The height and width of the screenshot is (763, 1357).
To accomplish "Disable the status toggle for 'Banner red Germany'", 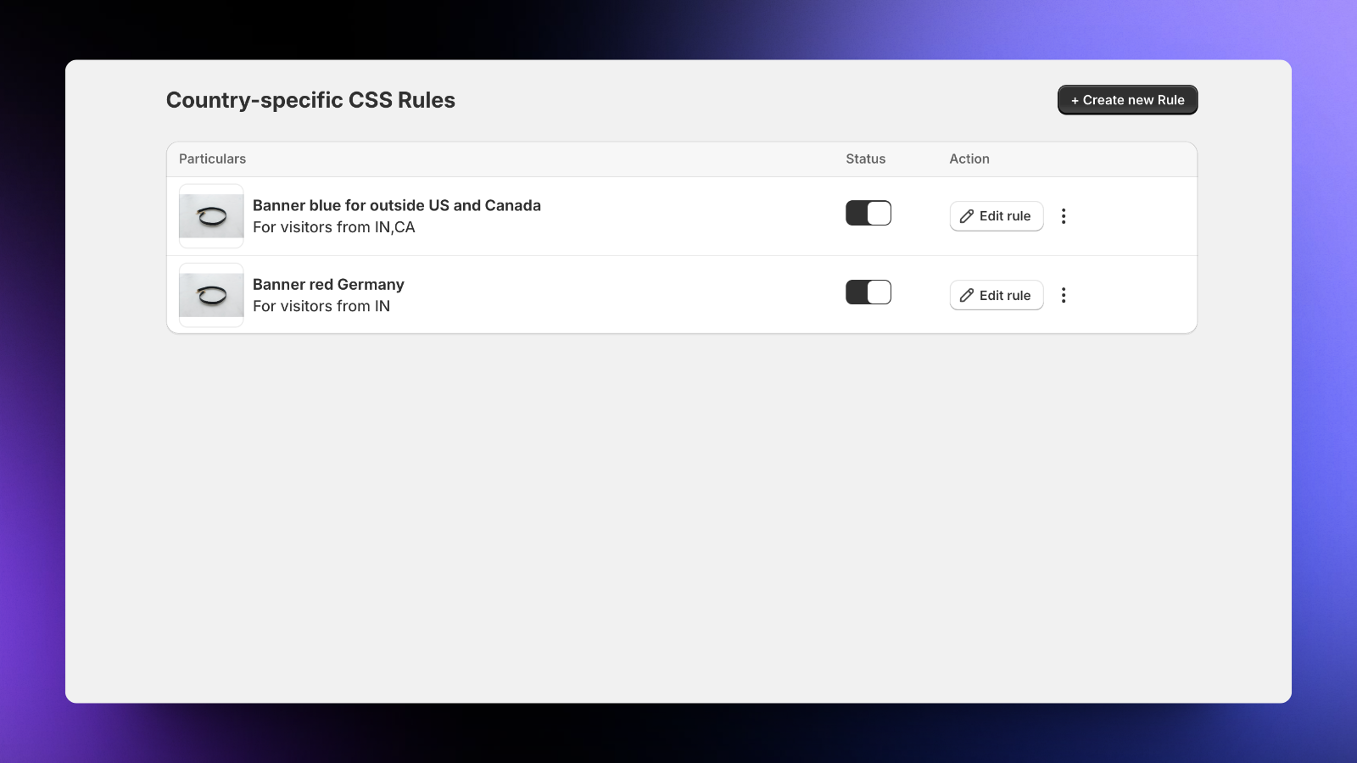I will [868, 292].
